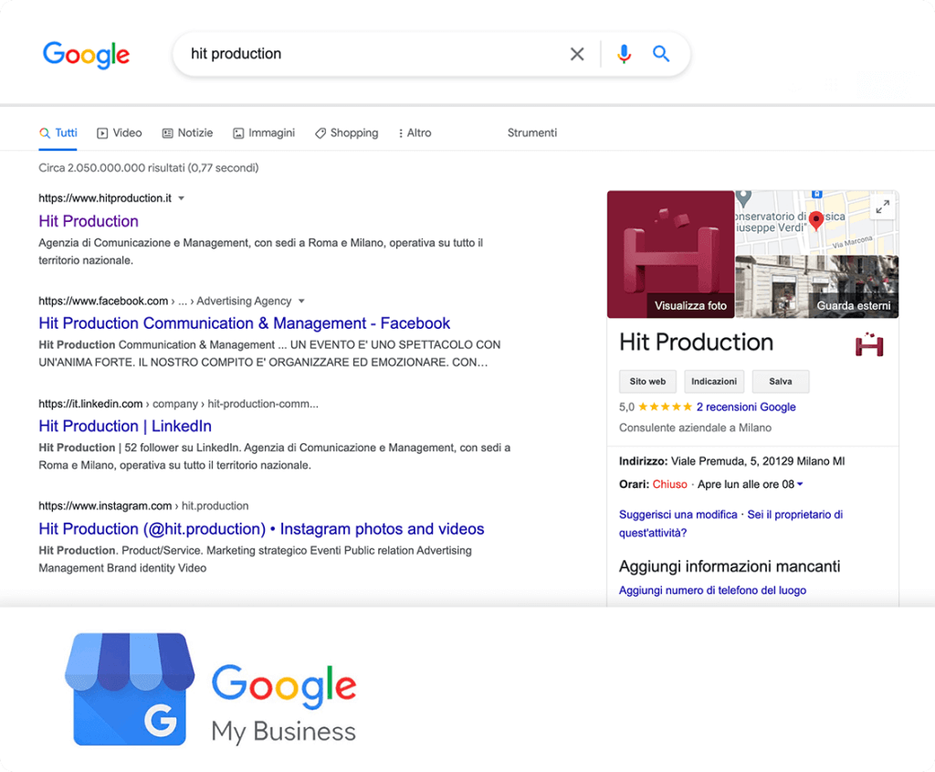Click the five-star rating icons

pyautogui.click(x=666, y=407)
